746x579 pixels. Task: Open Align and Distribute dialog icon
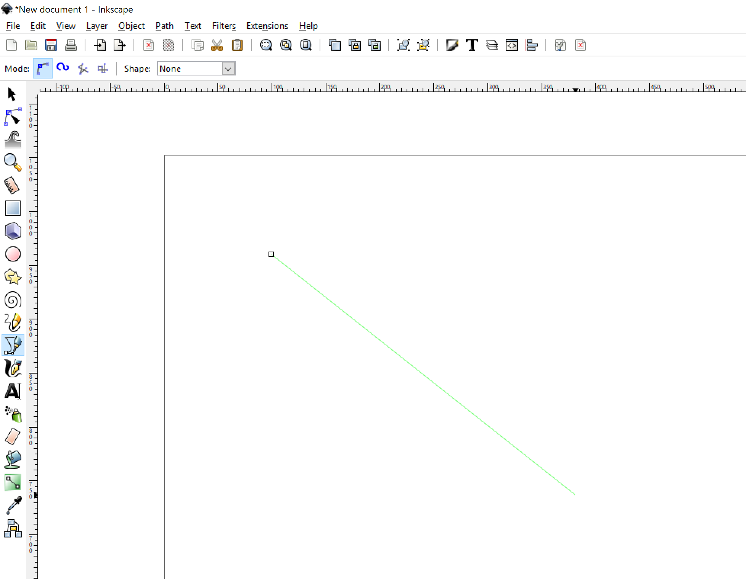[x=531, y=45]
